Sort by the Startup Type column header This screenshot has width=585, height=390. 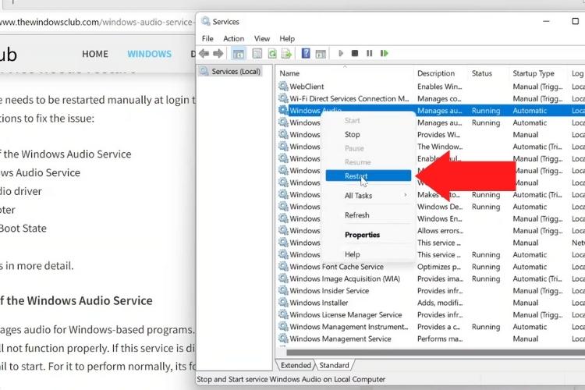(x=538, y=73)
